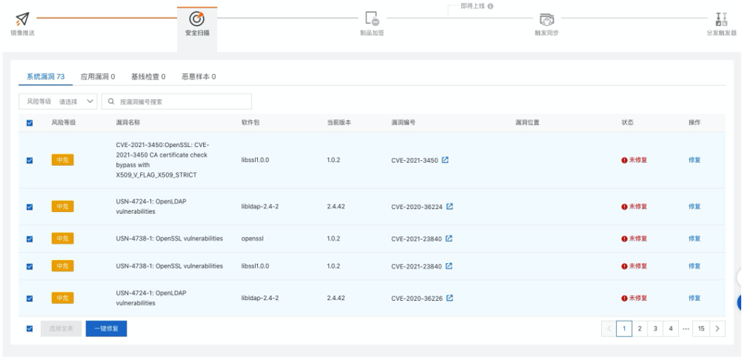The image size is (742, 363).
Task: Click the 触发同步 step icon
Action: 547,20
